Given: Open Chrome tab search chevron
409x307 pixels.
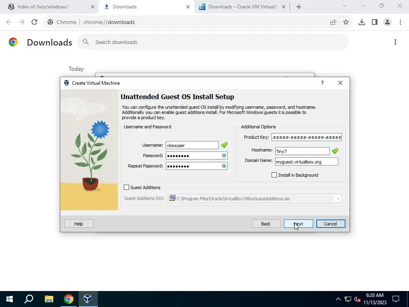Looking at the screenshot, I should [345, 6].
